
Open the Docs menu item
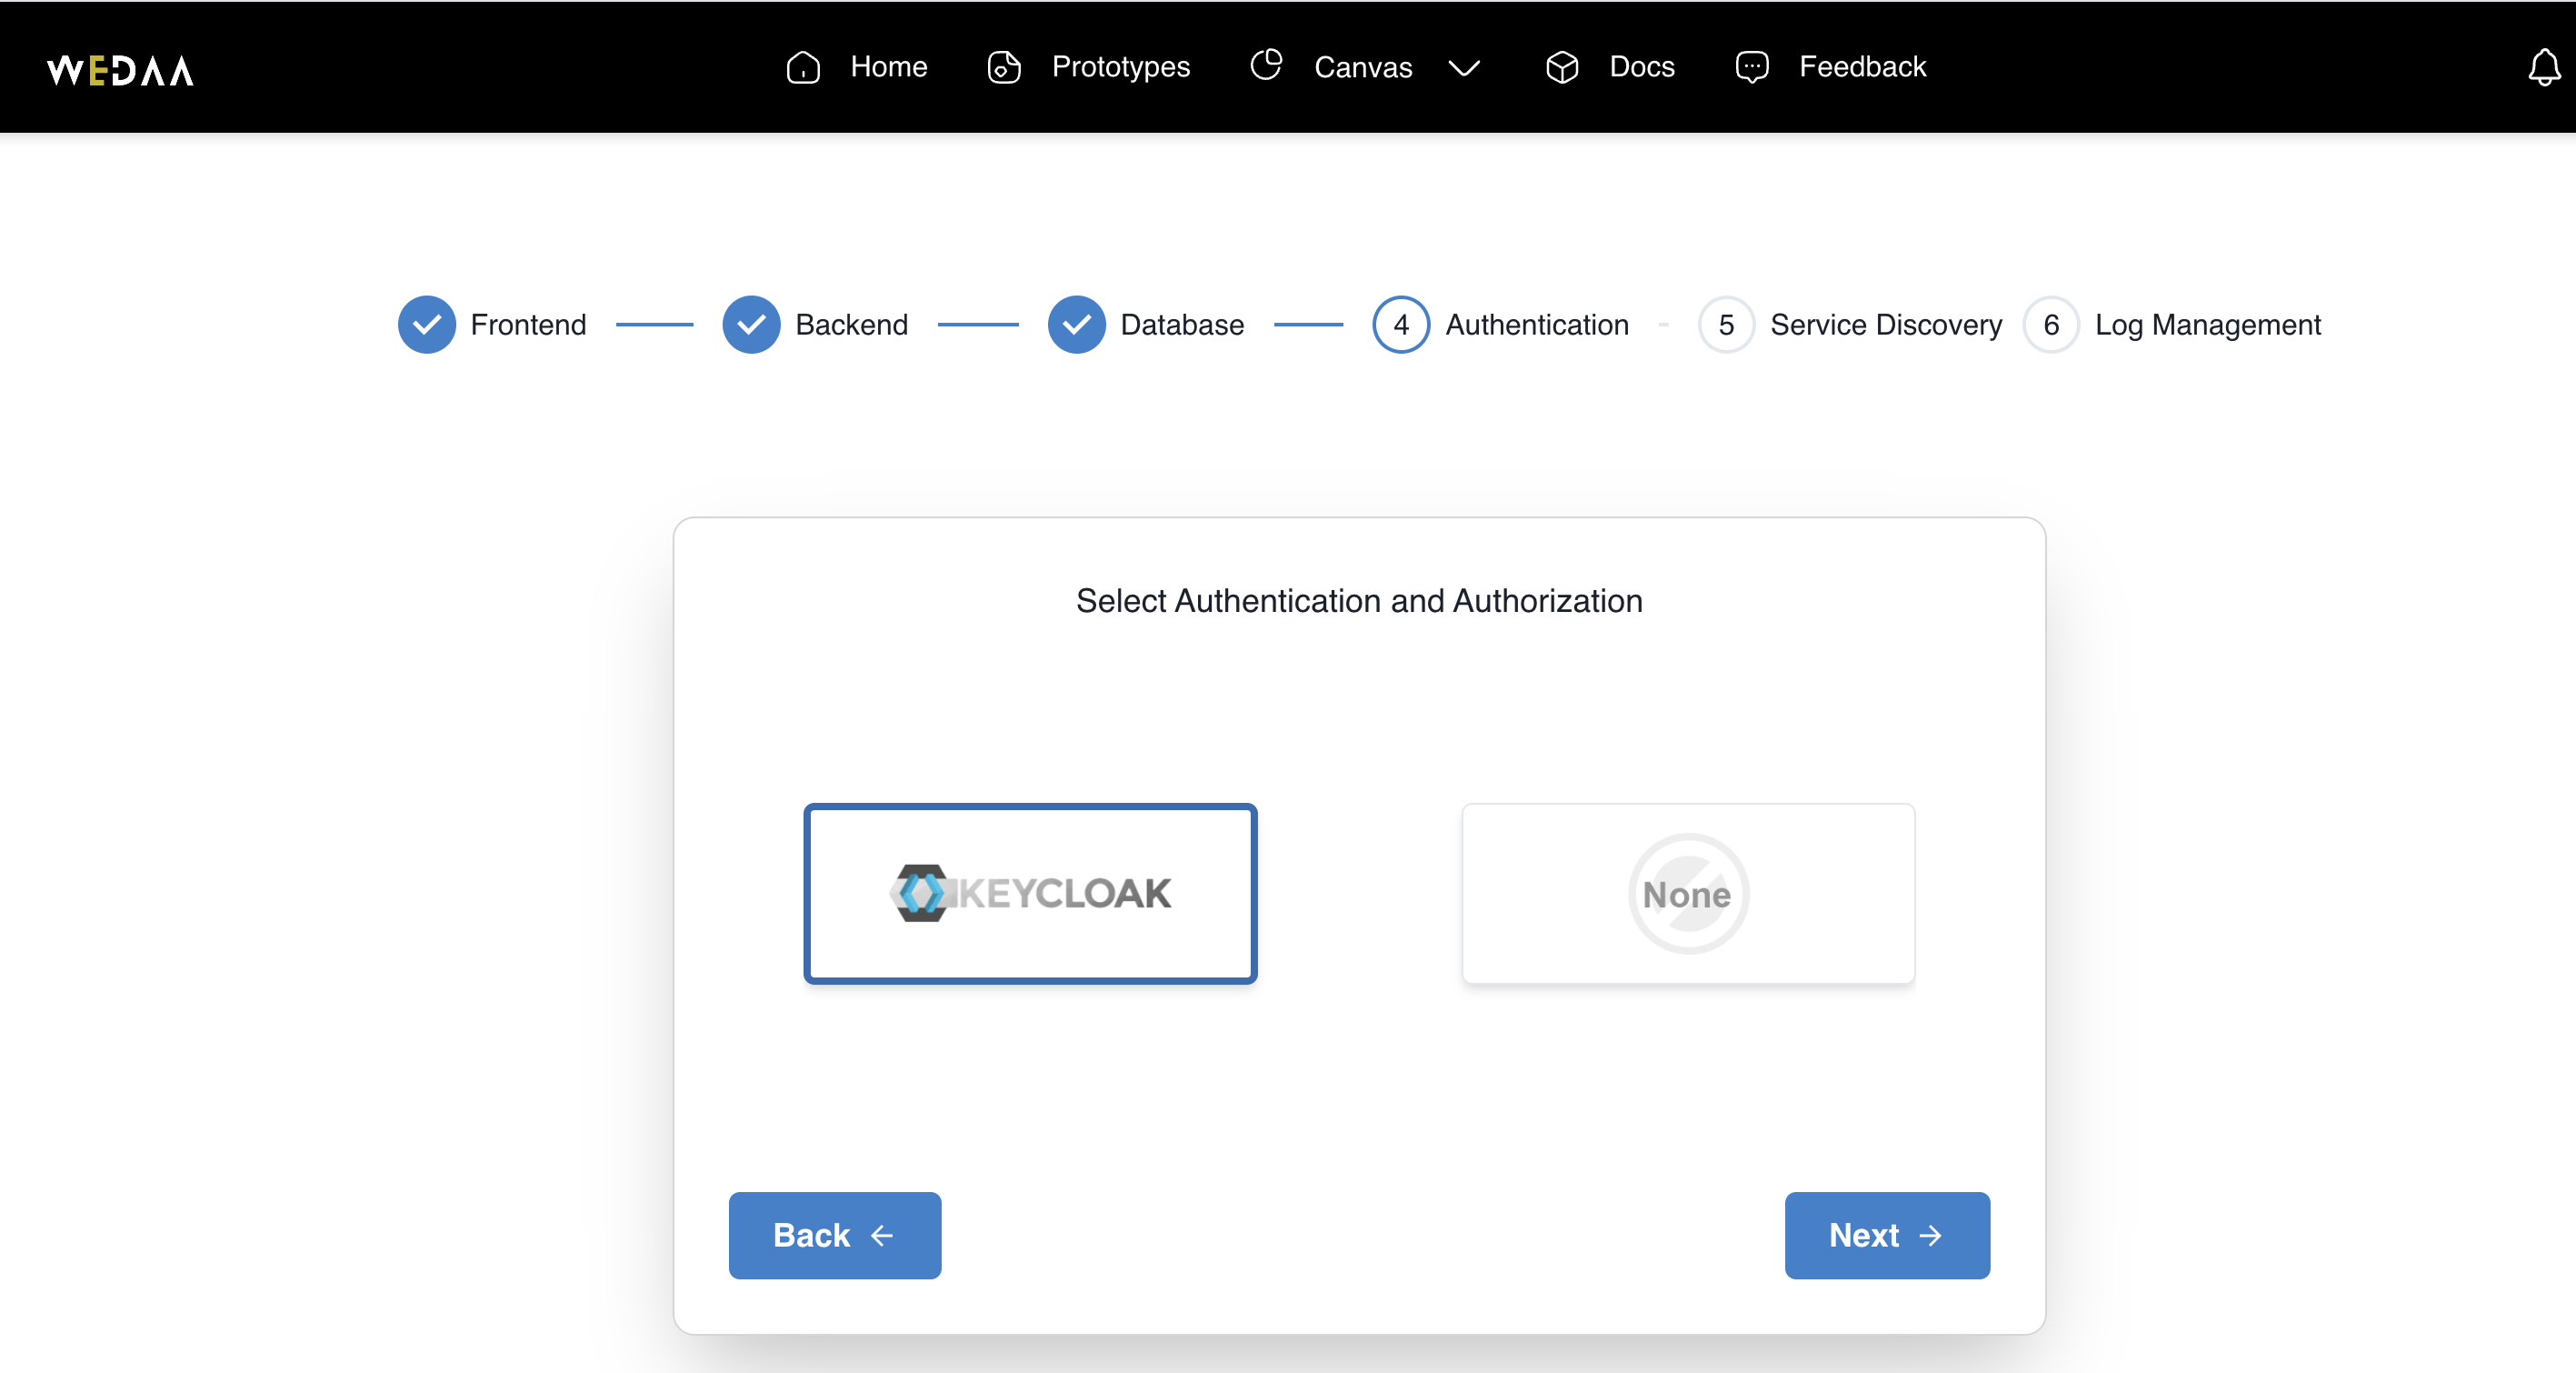(x=1642, y=67)
